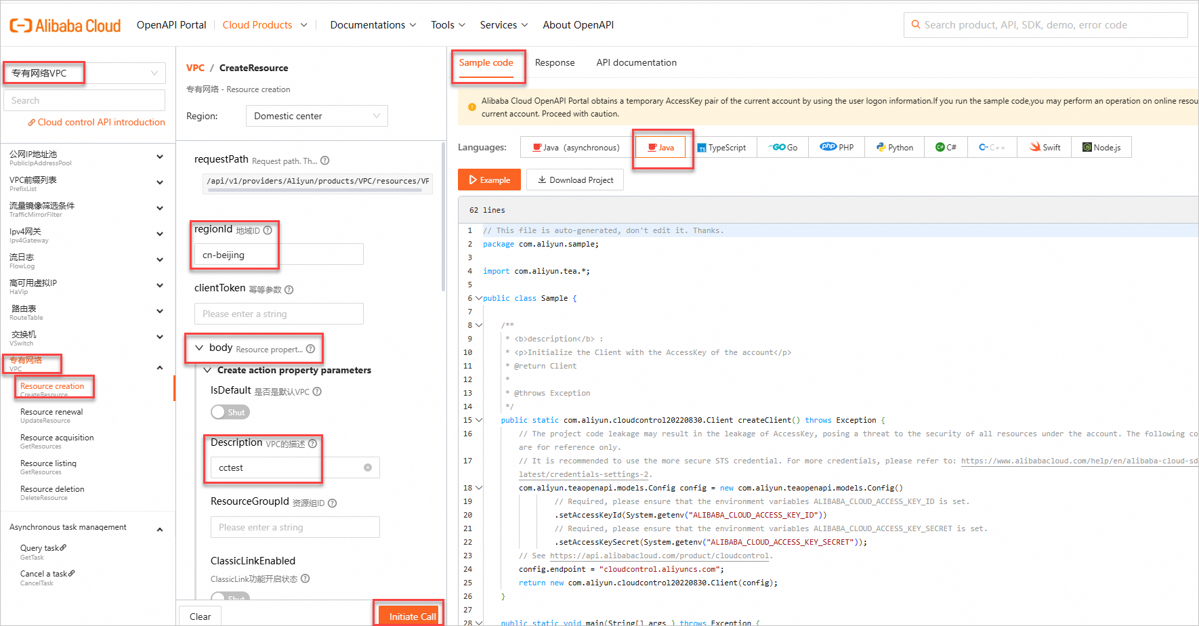Open the Query task link
This screenshot has width=1199, height=626.
point(43,548)
